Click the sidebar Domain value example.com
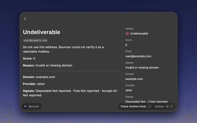Screen dimensions: 197x123 pyautogui.click(x=134, y=79)
